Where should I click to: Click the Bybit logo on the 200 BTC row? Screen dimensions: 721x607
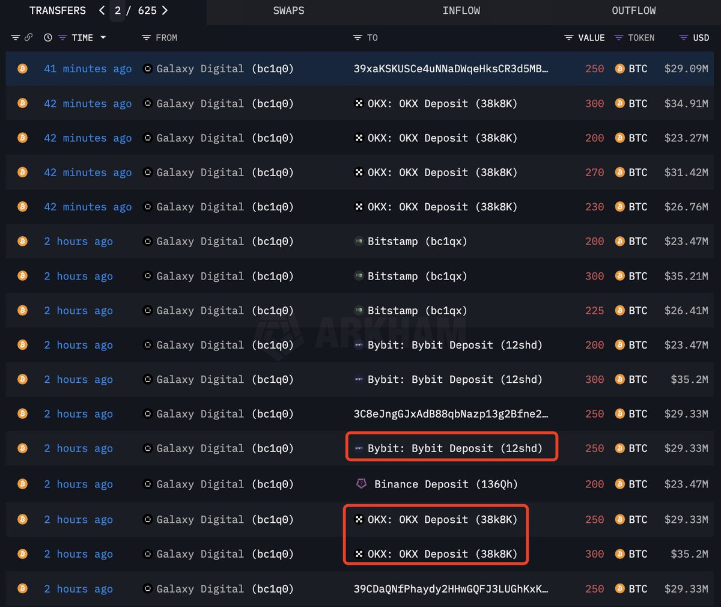[x=359, y=345]
